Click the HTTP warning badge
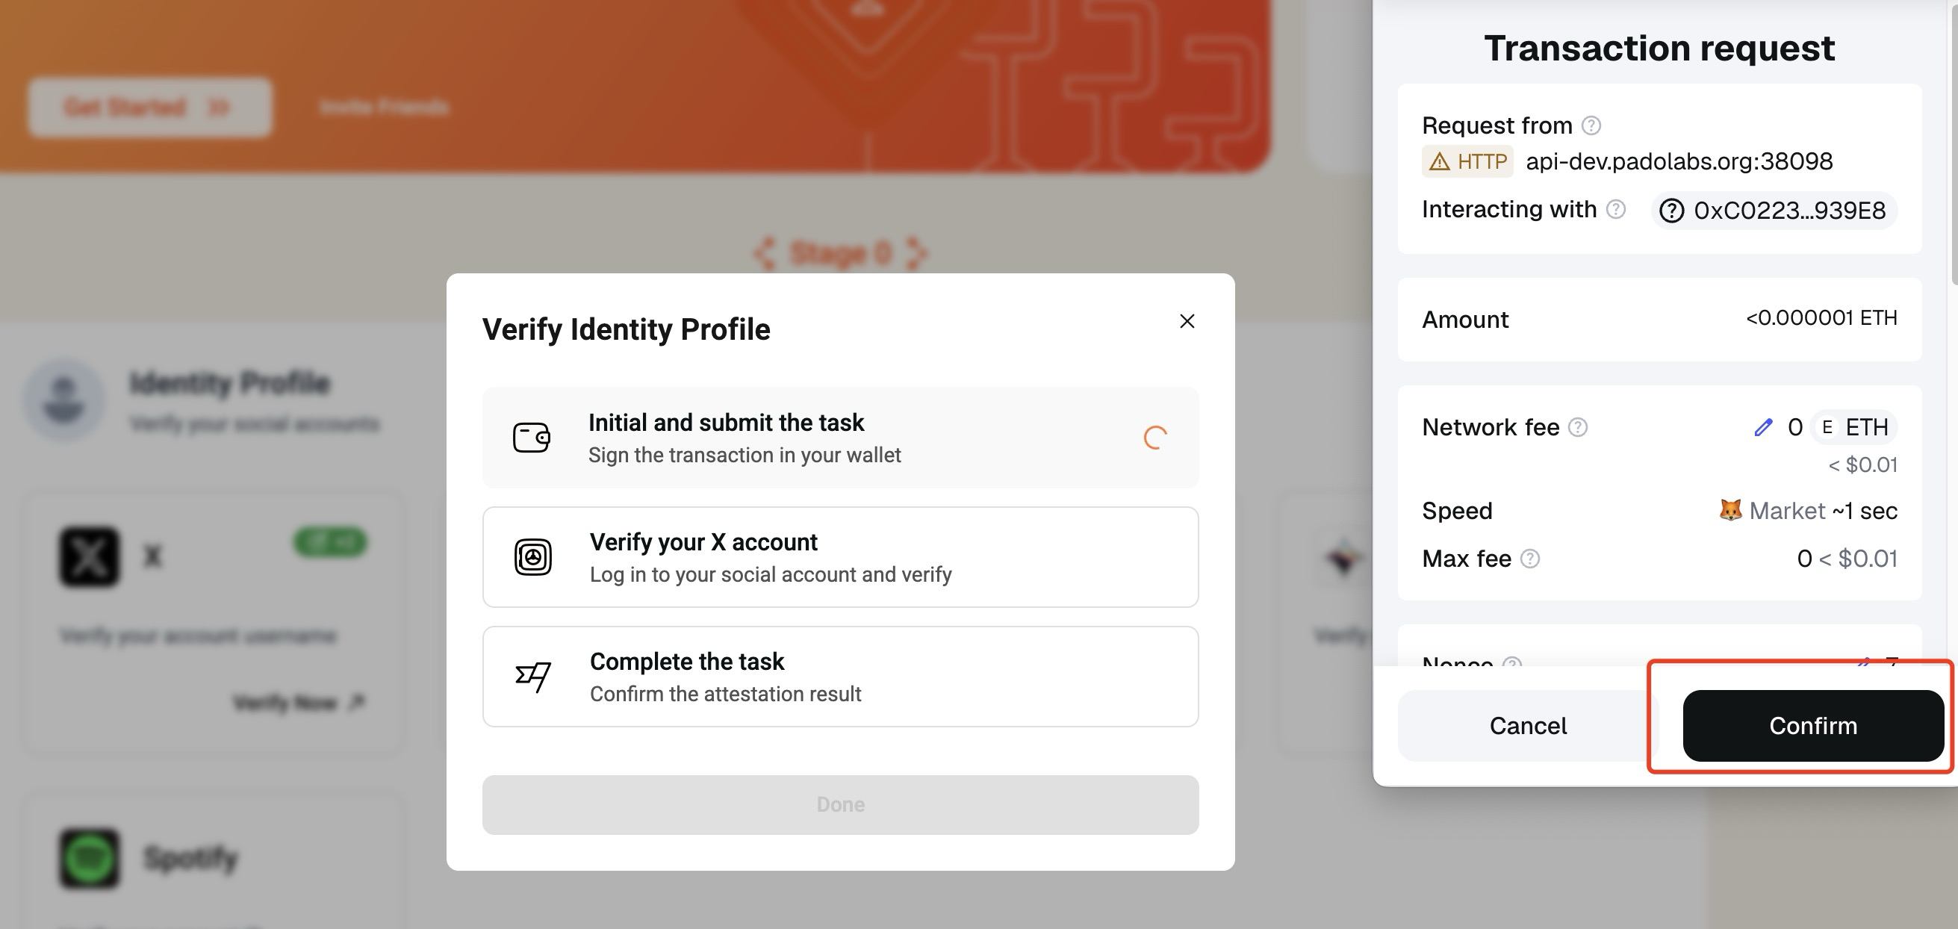The height and width of the screenshot is (929, 1958). 1467,162
